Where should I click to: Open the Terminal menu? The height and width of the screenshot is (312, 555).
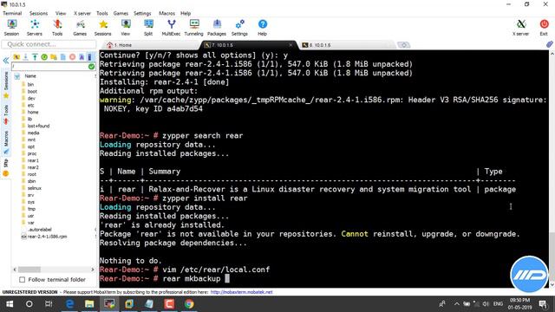click(12, 13)
